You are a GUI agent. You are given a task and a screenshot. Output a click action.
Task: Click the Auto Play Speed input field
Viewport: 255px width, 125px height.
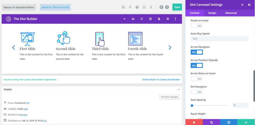tap(219, 39)
